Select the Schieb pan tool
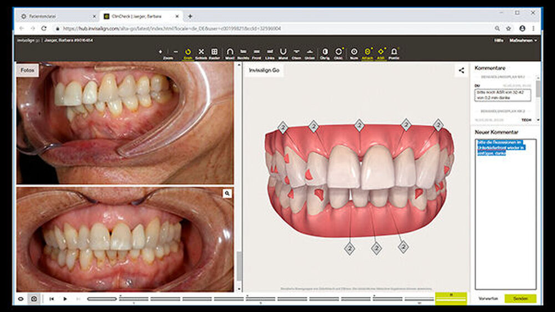 pyautogui.click(x=201, y=52)
